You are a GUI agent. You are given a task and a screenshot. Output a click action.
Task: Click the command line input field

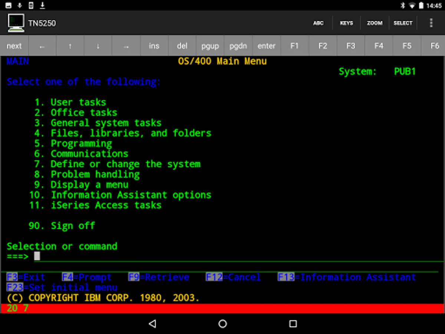239,256
